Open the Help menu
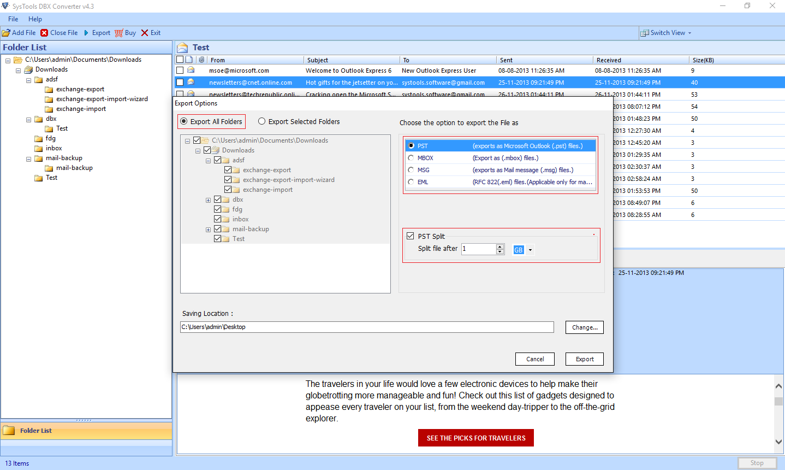 35,19
